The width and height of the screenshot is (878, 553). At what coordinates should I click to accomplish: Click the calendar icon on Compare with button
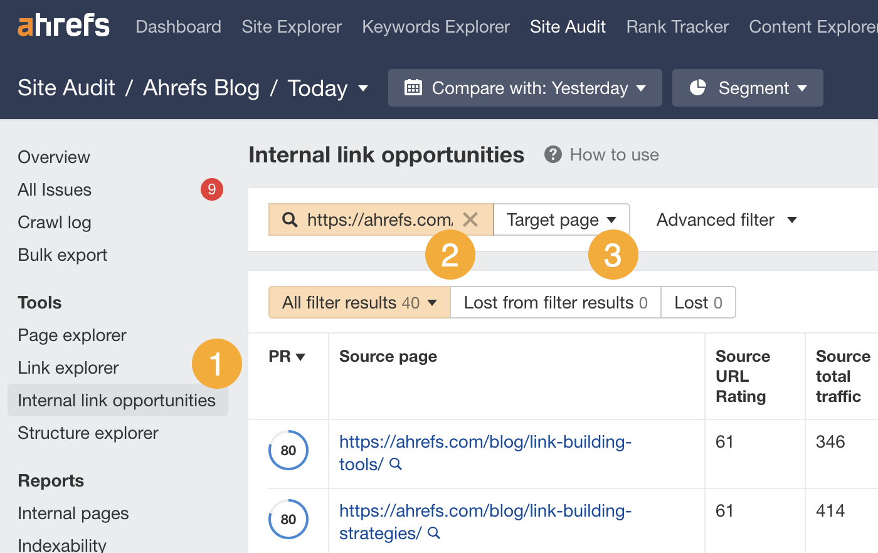coord(413,88)
